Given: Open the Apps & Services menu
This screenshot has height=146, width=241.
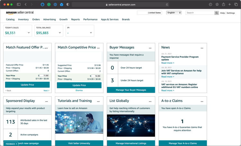Looking at the screenshot, I should [110, 20].
